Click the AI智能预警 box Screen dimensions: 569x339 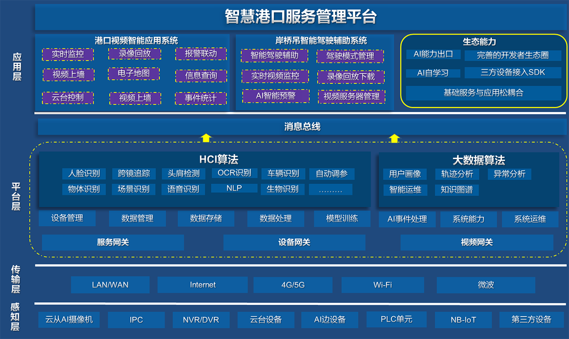(276, 96)
